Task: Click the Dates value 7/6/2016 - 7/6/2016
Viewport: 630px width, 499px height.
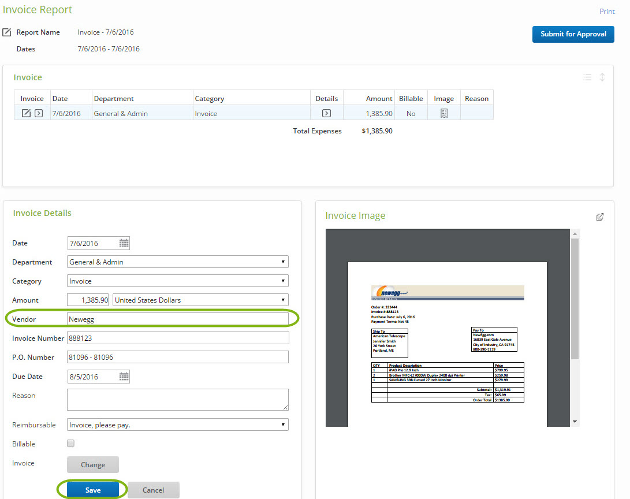Action: click(109, 49)
